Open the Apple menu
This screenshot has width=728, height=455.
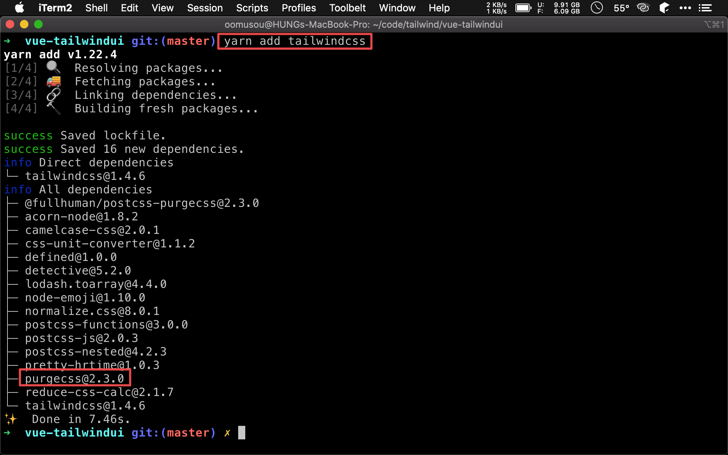(x=20, y=8)
